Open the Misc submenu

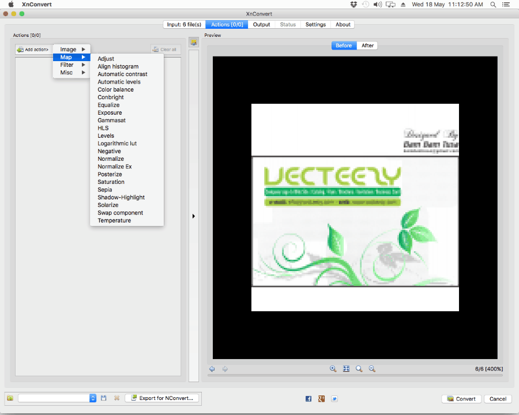point(72,73)
